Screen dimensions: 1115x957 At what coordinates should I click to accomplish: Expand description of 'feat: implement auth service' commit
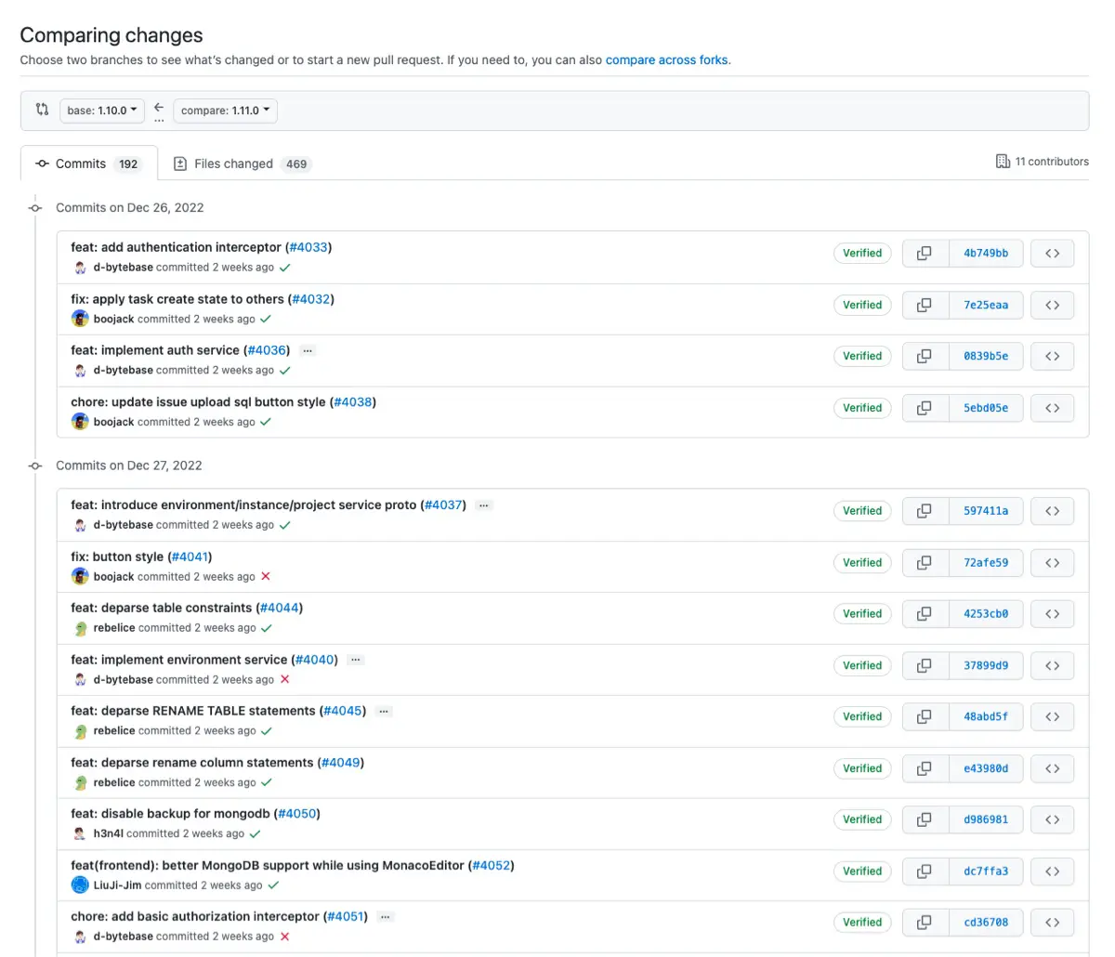[307, 350]
